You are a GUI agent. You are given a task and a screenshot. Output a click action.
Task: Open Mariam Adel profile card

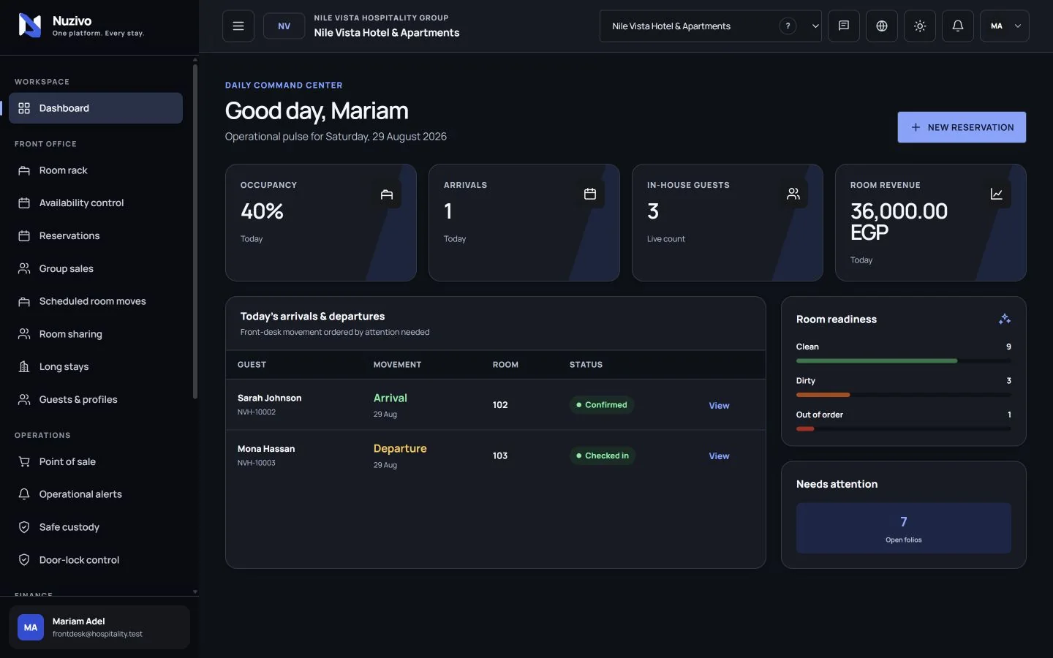tap(99, 627)
